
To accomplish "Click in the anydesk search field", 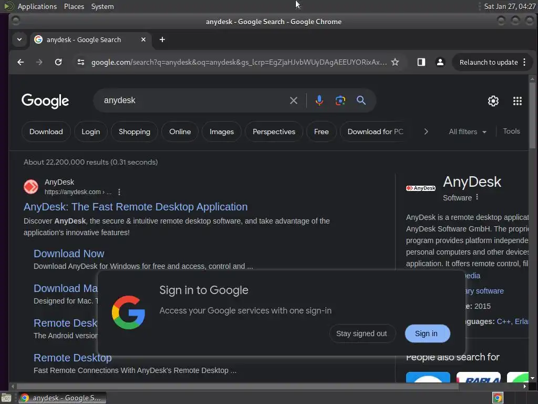I will [x=192, y=100].
